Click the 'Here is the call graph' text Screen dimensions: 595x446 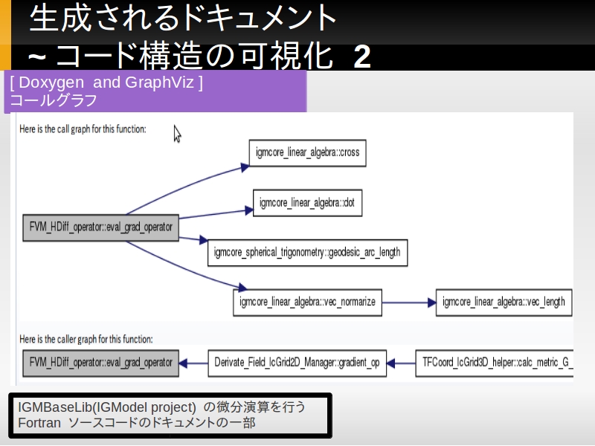83,129
